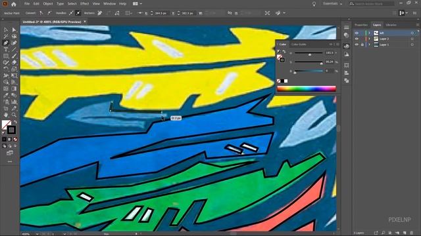Select the Paintbrush tool
Viewport: 421px width, 236px height.
pyautogui.click(x=14, y=56)
